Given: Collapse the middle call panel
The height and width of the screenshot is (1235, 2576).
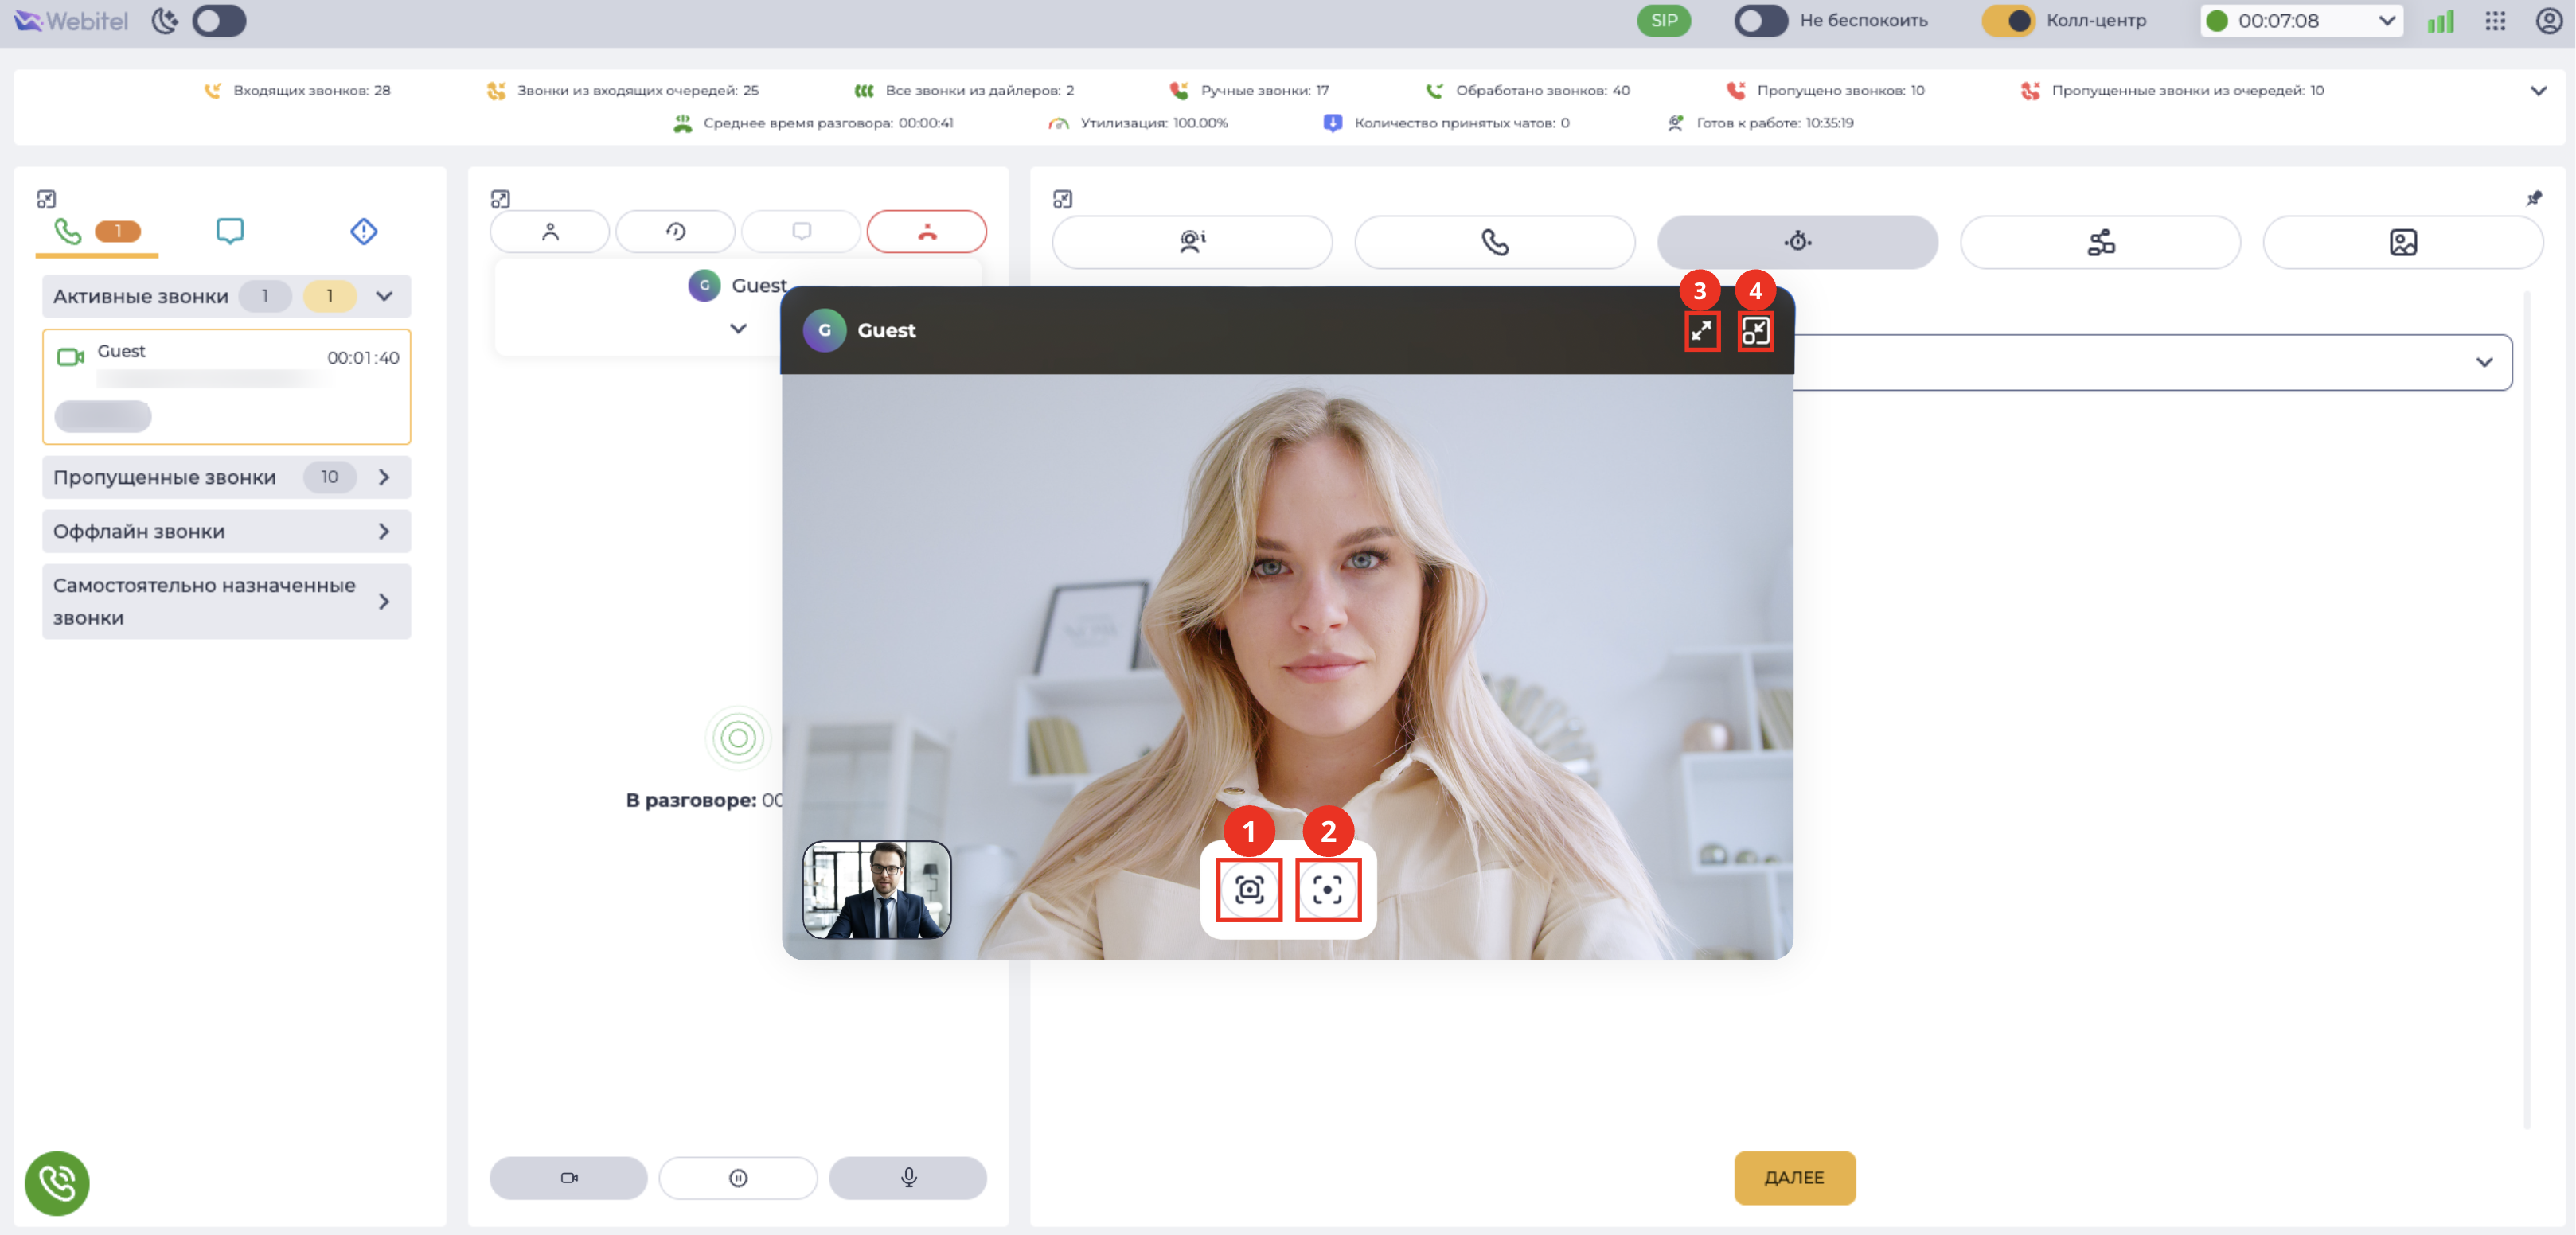Looking at the screenshot, I should (500, 199).
